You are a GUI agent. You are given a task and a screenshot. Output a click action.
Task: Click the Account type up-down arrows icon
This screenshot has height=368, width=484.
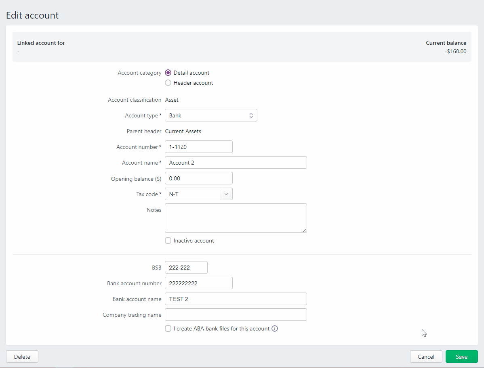[251, 115]
